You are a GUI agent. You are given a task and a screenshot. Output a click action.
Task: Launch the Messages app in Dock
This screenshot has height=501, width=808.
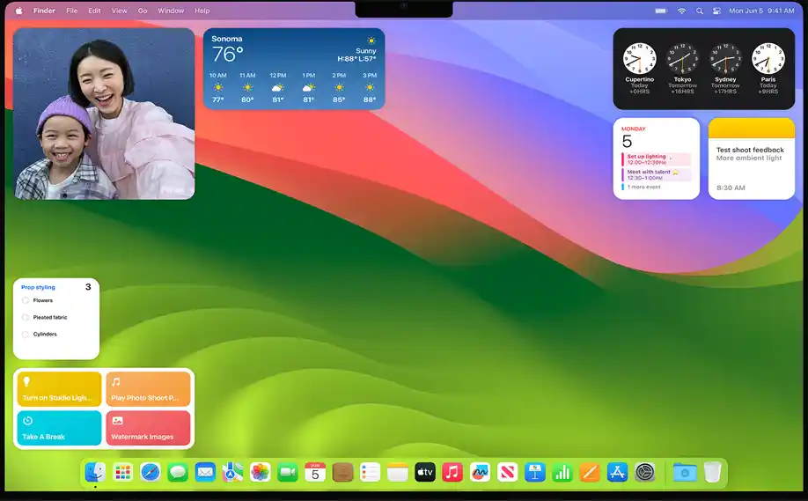[178, 473]
